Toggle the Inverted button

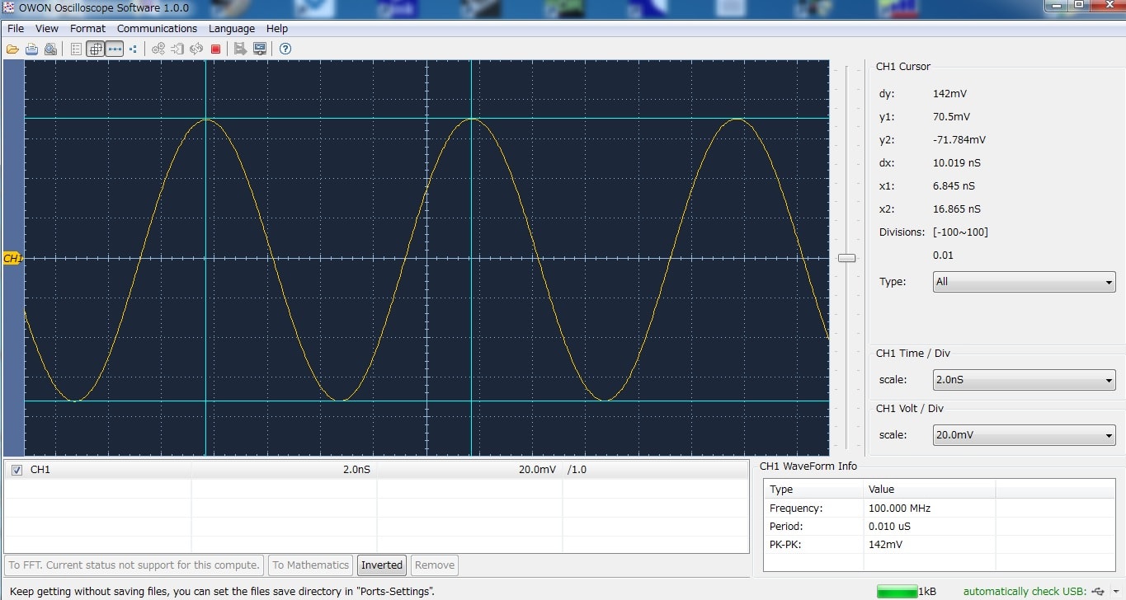[x=382, y=565]
